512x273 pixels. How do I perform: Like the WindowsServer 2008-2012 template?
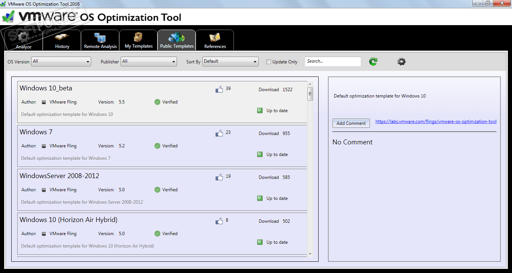[x=219, y=177]
